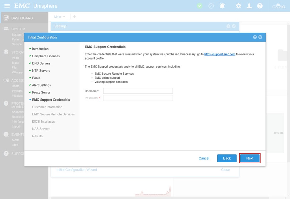Open the top bar help question icon
Screen dimensions: 290x199
pyautogui.click(x=260, y=6)
